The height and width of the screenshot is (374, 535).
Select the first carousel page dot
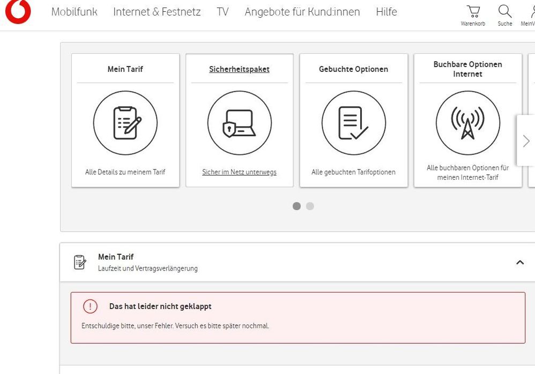pyautogui.click(x=296, y=206)
